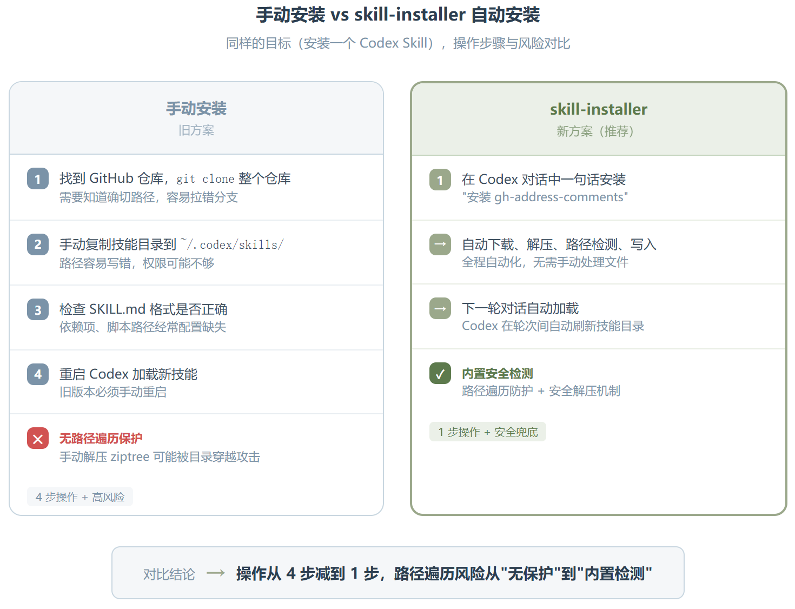Click 新方案（推荐）label
The width and height of the screenshot is (795, 609).
point(599,131)
